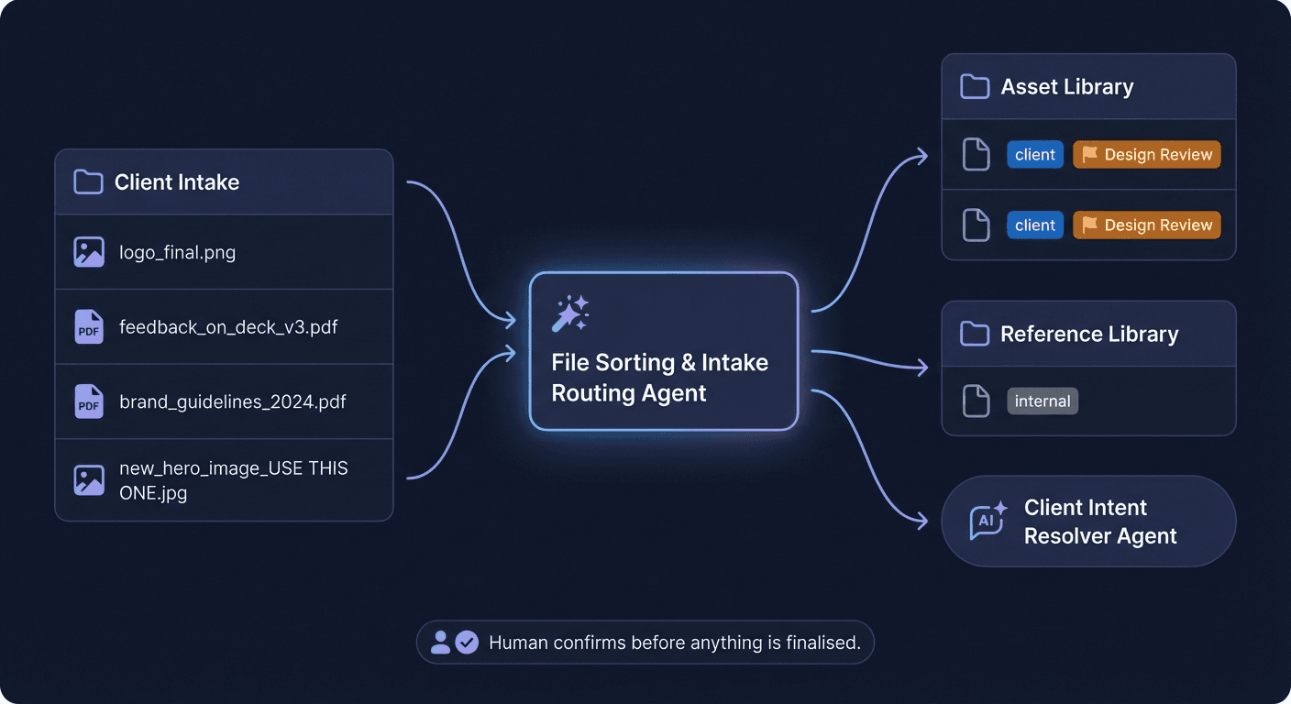Toggle the first client tag in Asset Library
The height and width of the screenshot is (704, 1291).
tap(1034, 154)
